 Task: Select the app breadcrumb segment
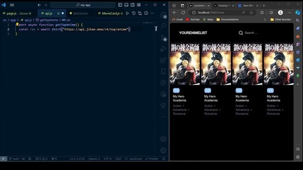pyautogui.click(x=13, y=20)
